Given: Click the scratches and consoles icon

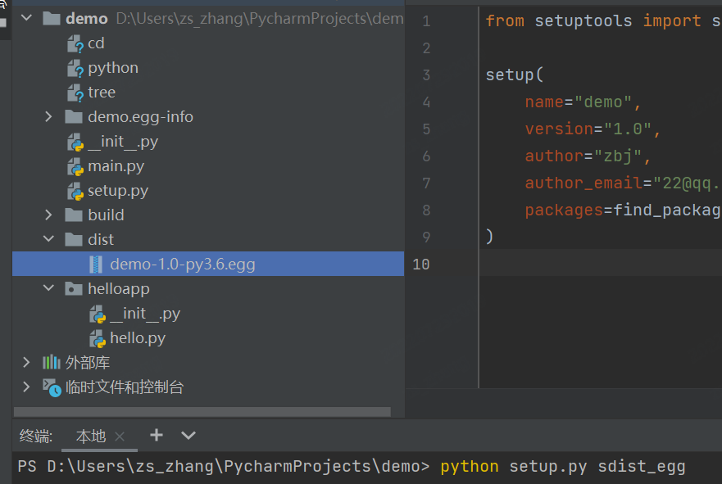Looking at the screenshot, I should 52,387.
